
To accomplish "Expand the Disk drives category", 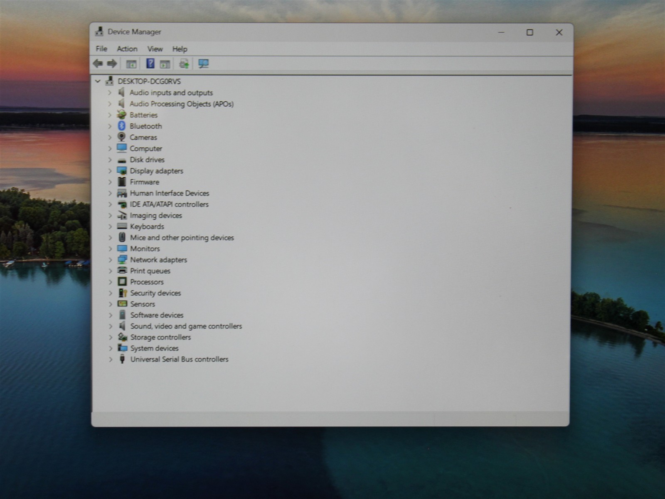I will click(110, 160).
